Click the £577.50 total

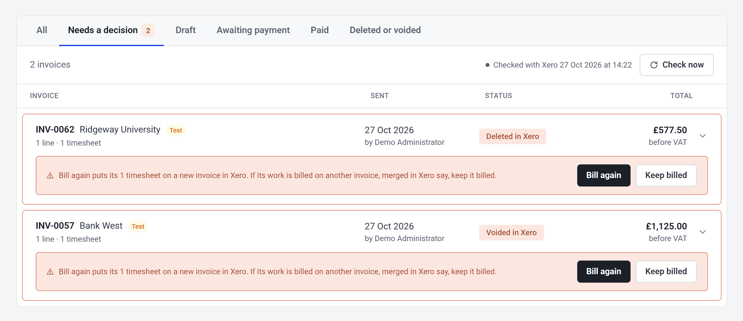pos(670,130)
